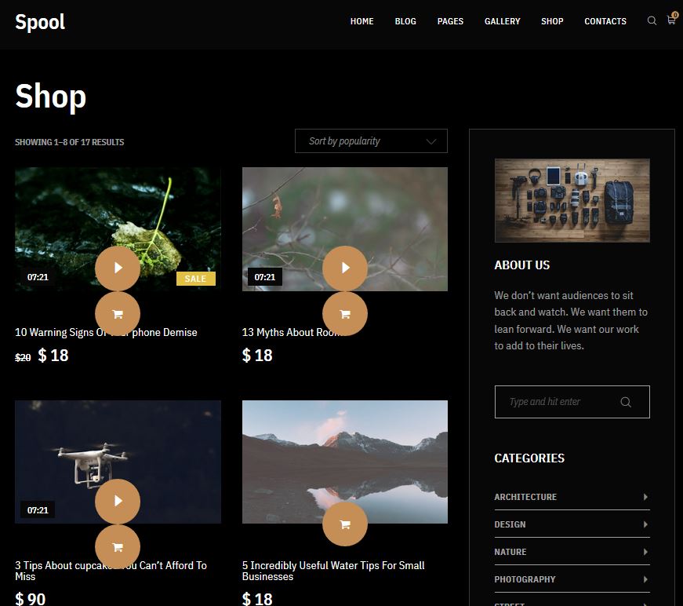The image size is (683, 606).
Task: Click the Categories heading
Action: pyautogui.click(x=529, y=458)
